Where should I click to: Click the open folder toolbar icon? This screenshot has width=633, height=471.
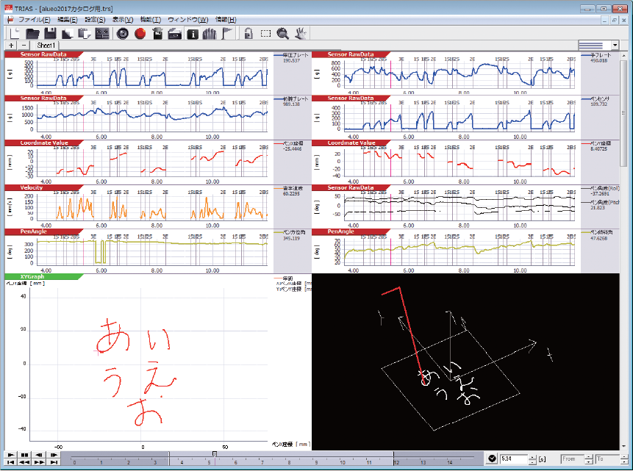point(32,33)
